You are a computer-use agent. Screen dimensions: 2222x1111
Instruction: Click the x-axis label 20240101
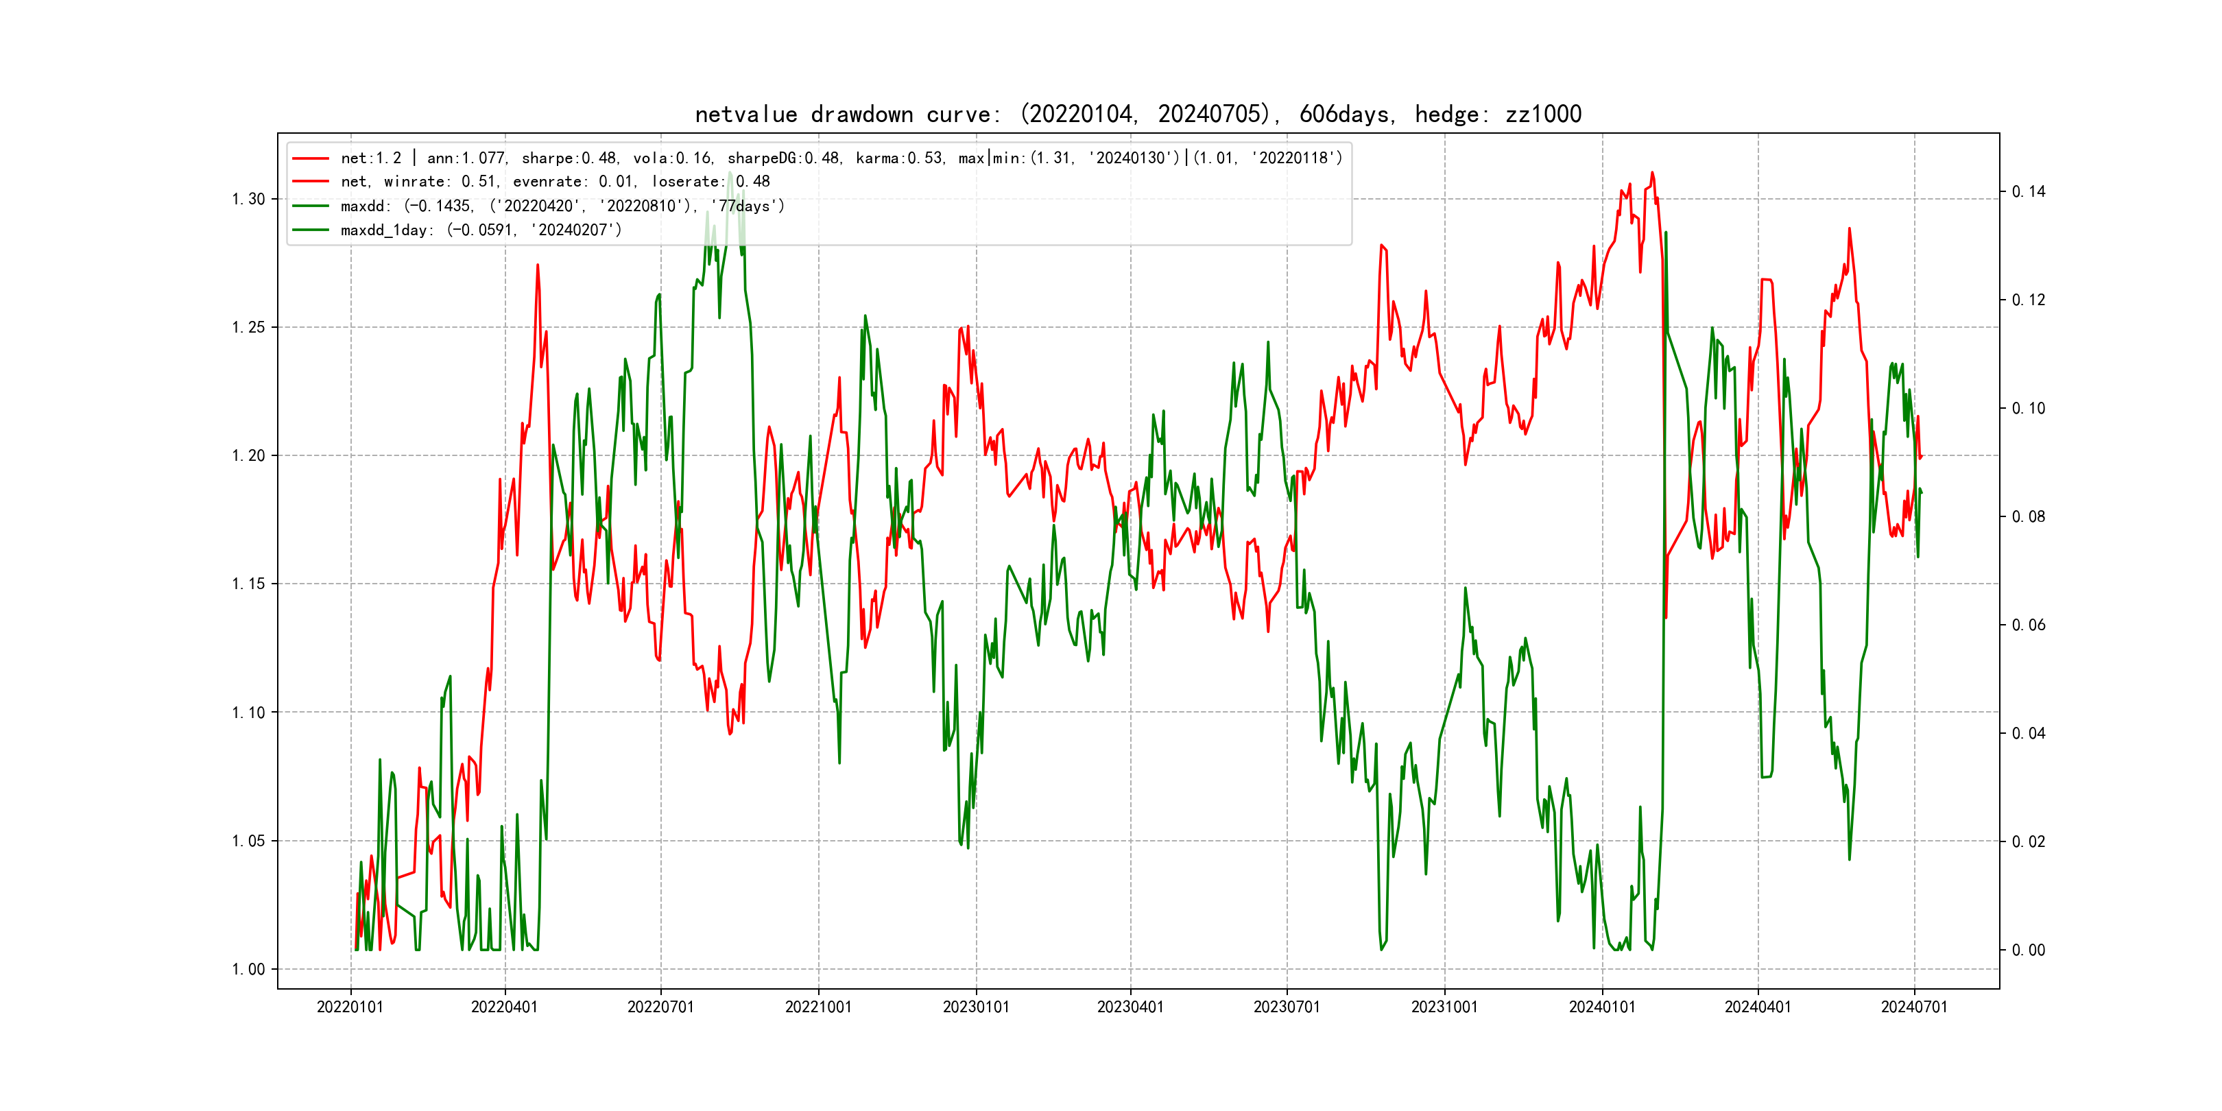coord(1602,1007)
